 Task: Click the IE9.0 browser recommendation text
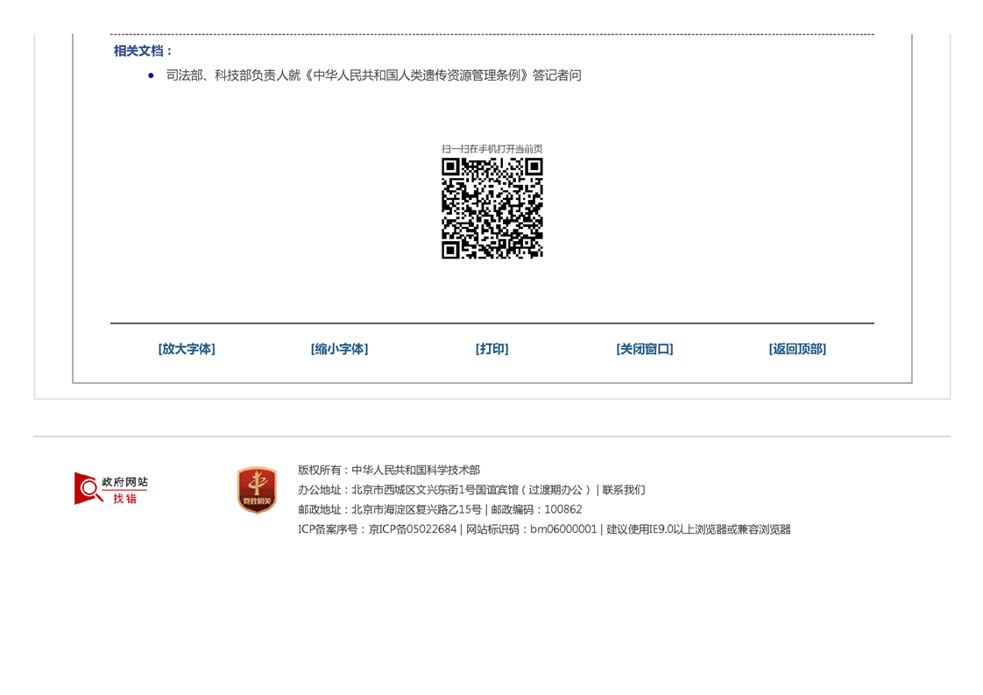click(698, 529)
